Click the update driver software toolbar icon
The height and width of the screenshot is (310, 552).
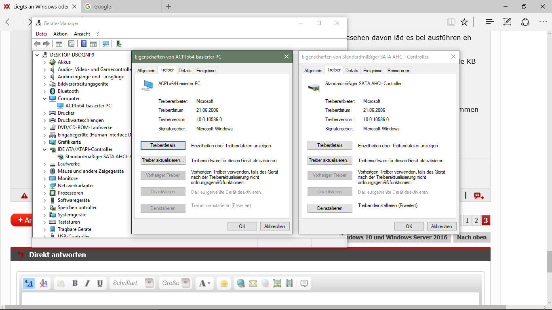pos(119,44)
